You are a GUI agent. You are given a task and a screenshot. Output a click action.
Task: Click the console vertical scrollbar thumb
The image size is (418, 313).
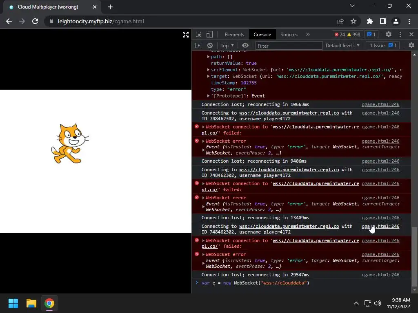[x=414, y=257]
